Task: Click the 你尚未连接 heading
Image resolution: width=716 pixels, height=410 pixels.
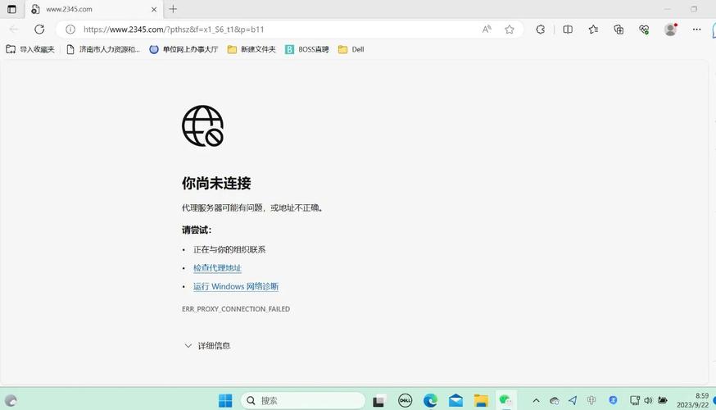Action: pos(216,183)
